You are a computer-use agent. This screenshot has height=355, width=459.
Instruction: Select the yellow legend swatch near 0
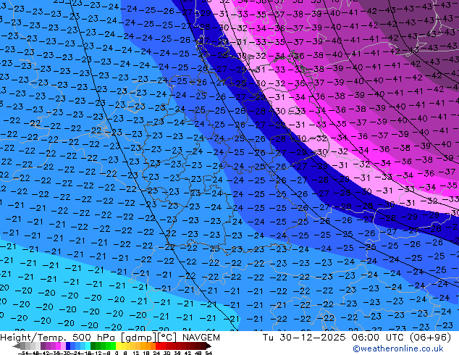point(118,346)
